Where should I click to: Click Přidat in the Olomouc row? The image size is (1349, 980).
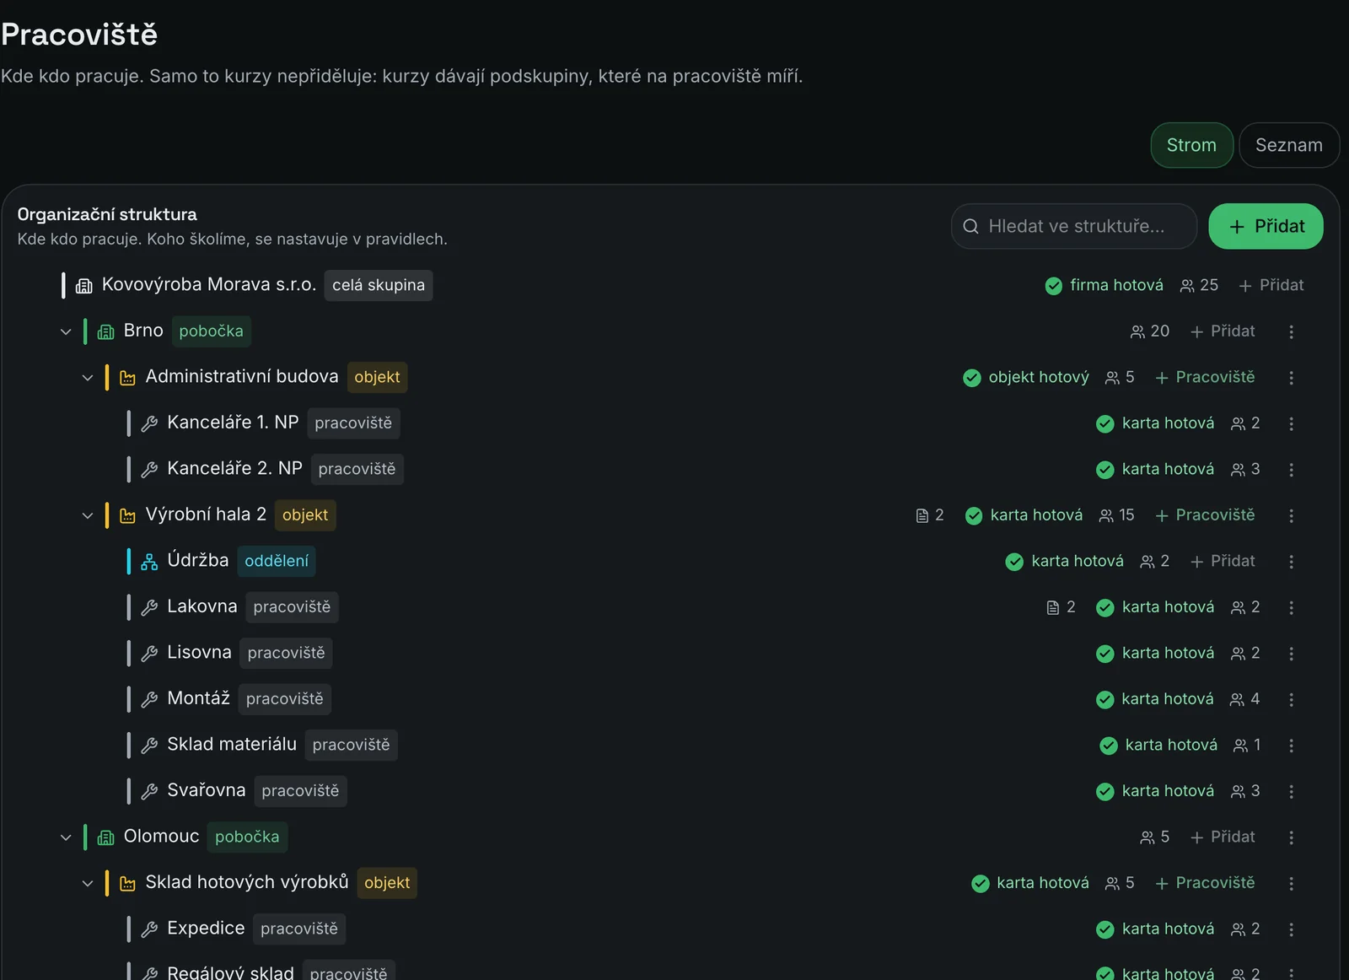pyautogui.click(x=1222, y=837)
